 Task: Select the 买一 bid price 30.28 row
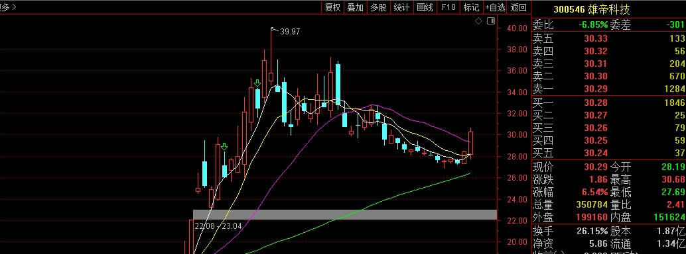tap(608, 103)
